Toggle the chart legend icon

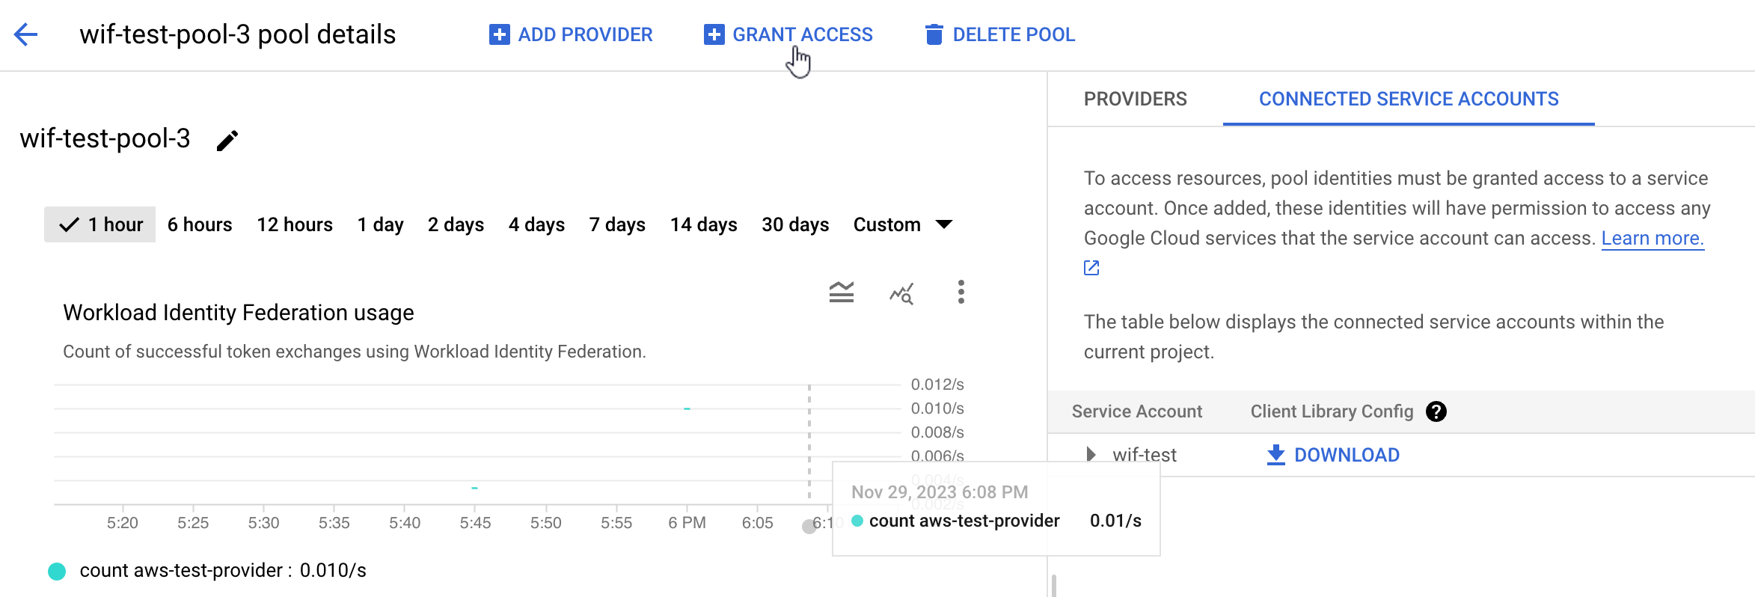tap(841, 293)
